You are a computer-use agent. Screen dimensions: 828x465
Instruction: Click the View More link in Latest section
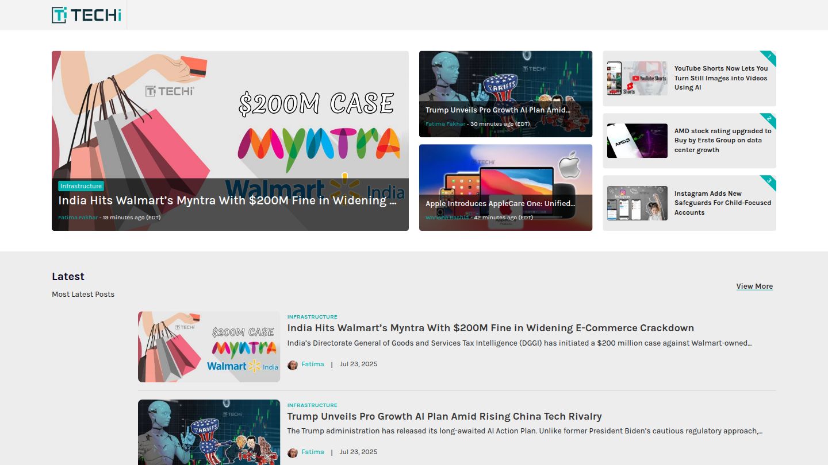[754, 286]
